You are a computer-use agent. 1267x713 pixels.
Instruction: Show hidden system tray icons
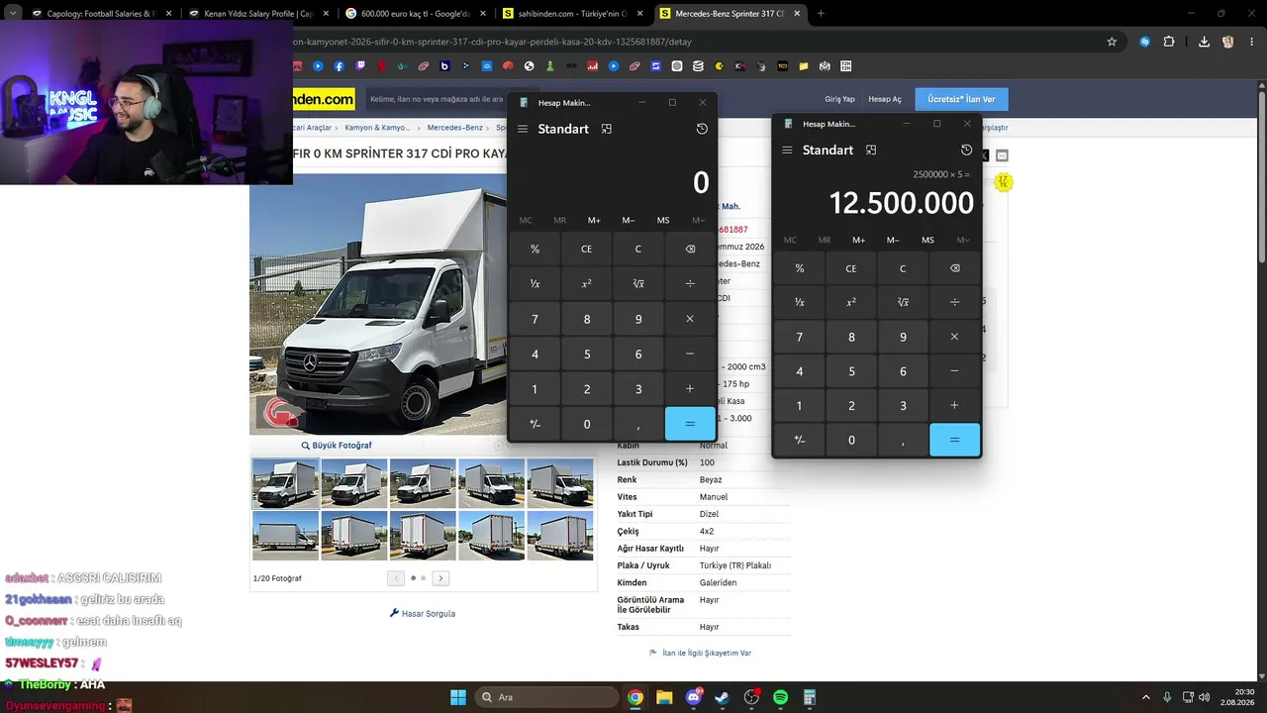[1146, 697]
